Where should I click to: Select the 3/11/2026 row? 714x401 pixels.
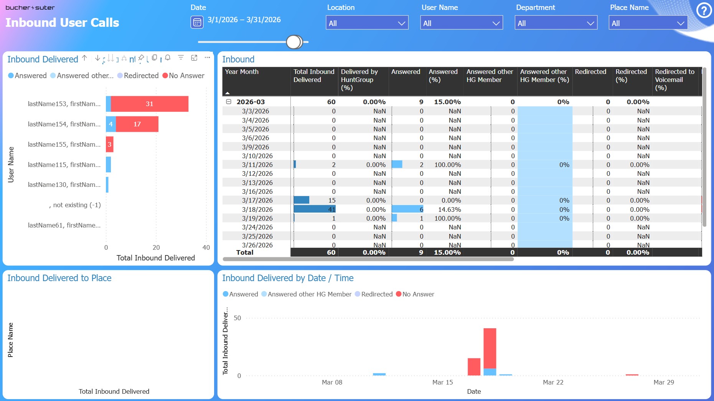(462, 165)
